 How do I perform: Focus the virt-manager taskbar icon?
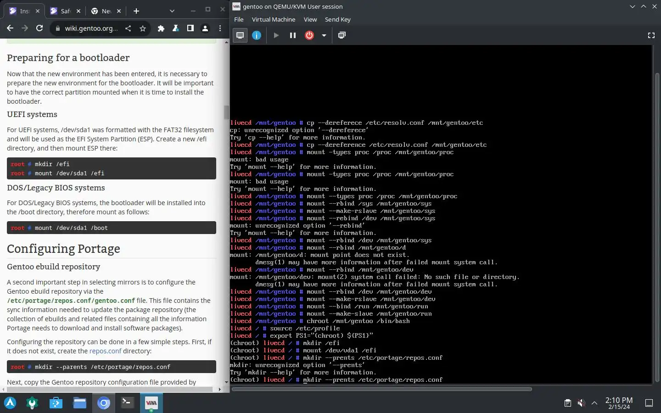click(x=151, y=403)
